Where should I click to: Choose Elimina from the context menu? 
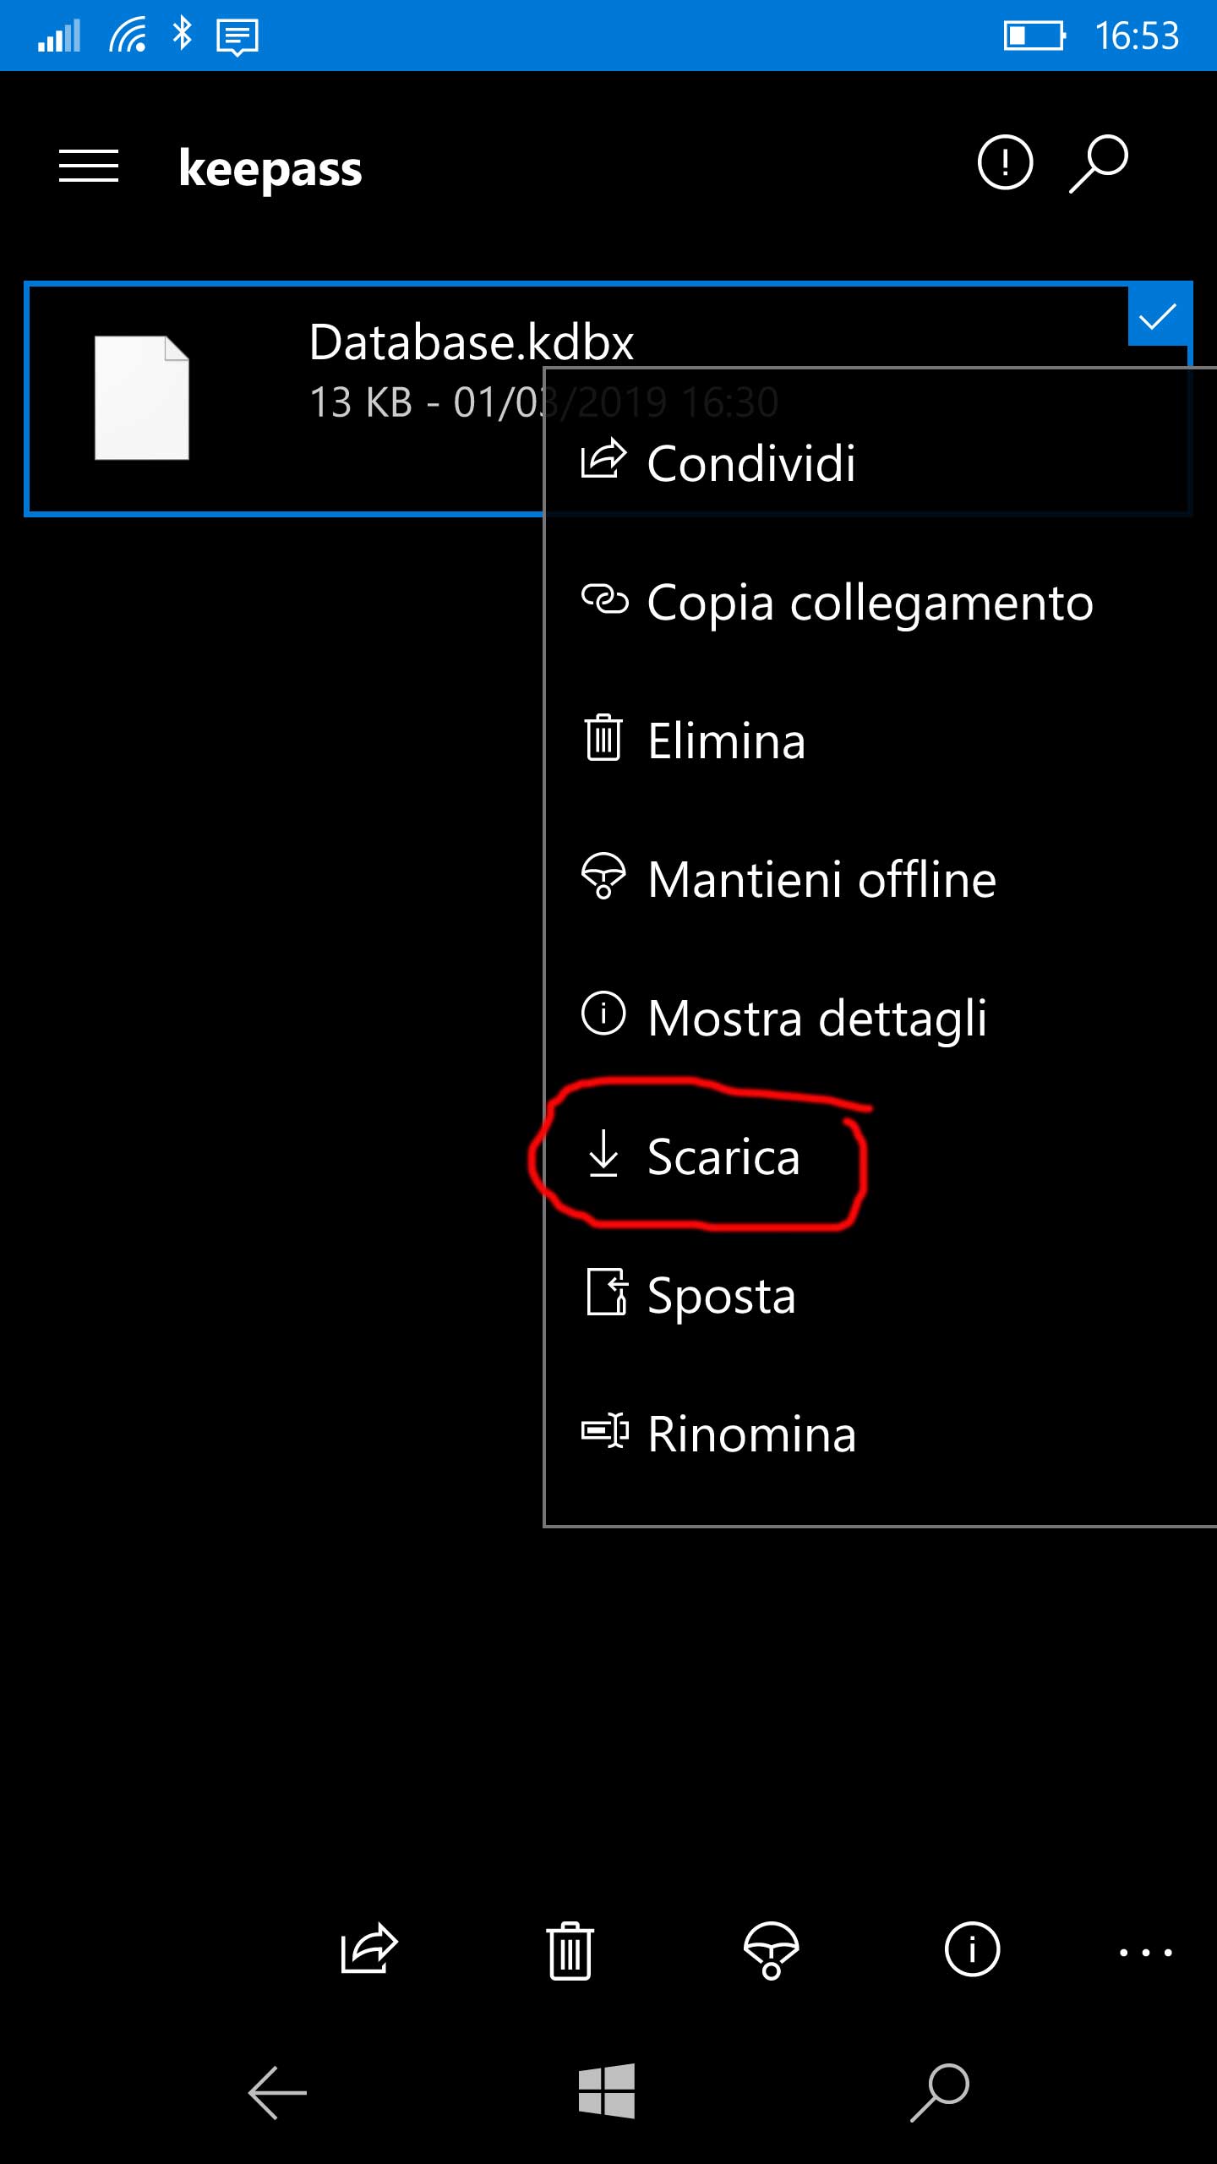(x=725, y=741)
